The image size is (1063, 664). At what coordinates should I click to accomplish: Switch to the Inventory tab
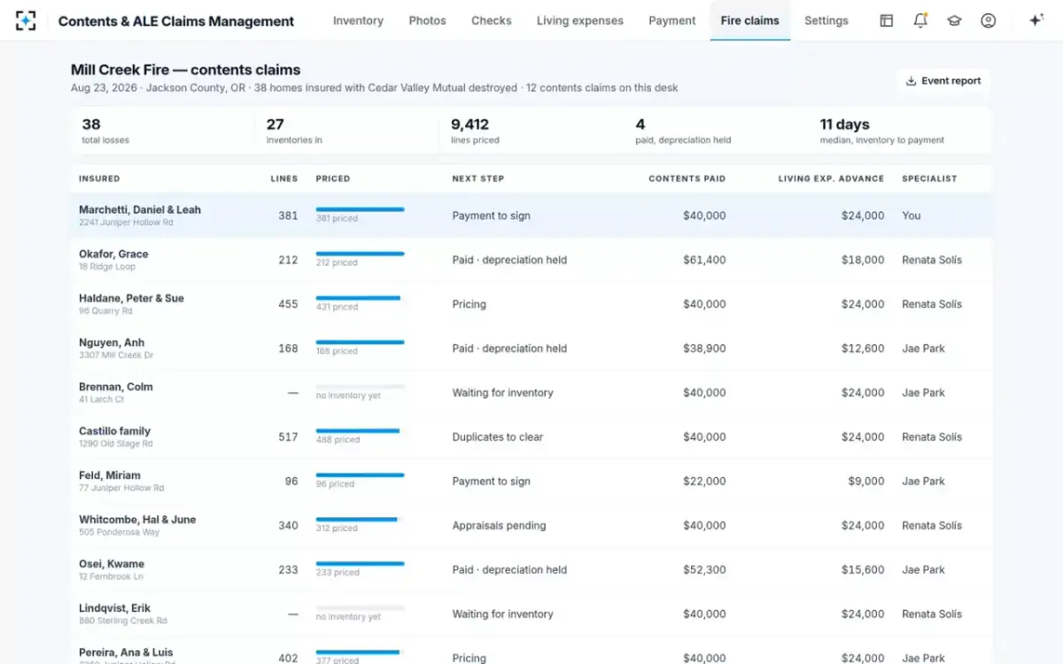pyautogui.click(x=358, y=20)
